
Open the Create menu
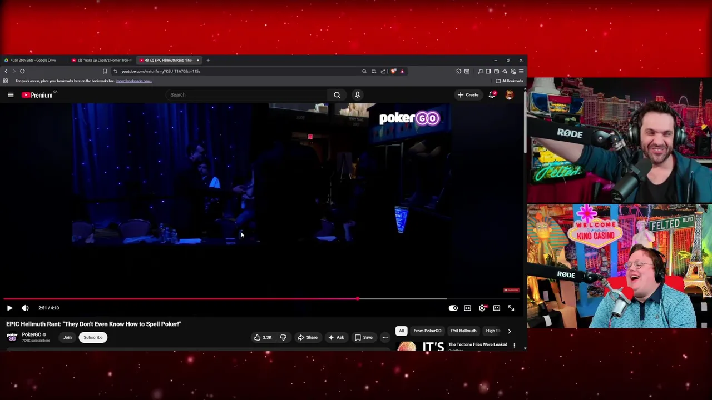[x=468, y=95]
